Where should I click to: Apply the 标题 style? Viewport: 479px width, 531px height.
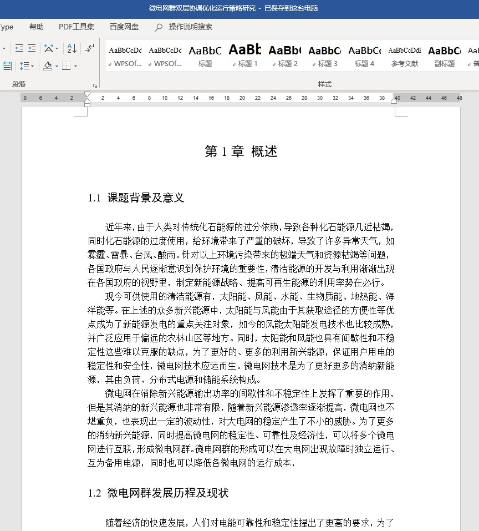point(205,56)
